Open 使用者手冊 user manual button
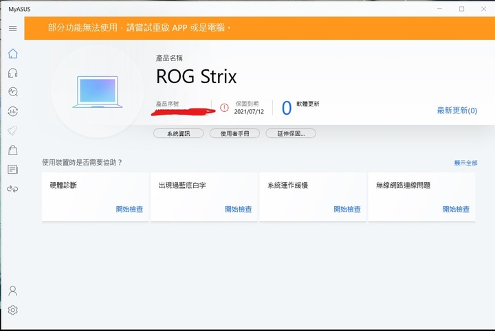The height and width of the screenshot is (331, 495). click(x=234, y=133)
